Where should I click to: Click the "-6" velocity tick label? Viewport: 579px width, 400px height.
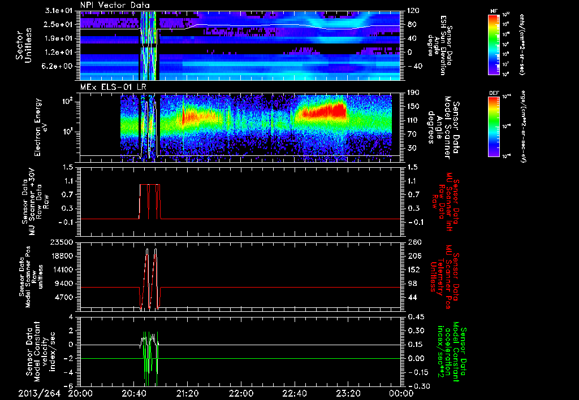click(x=69, y=386)
